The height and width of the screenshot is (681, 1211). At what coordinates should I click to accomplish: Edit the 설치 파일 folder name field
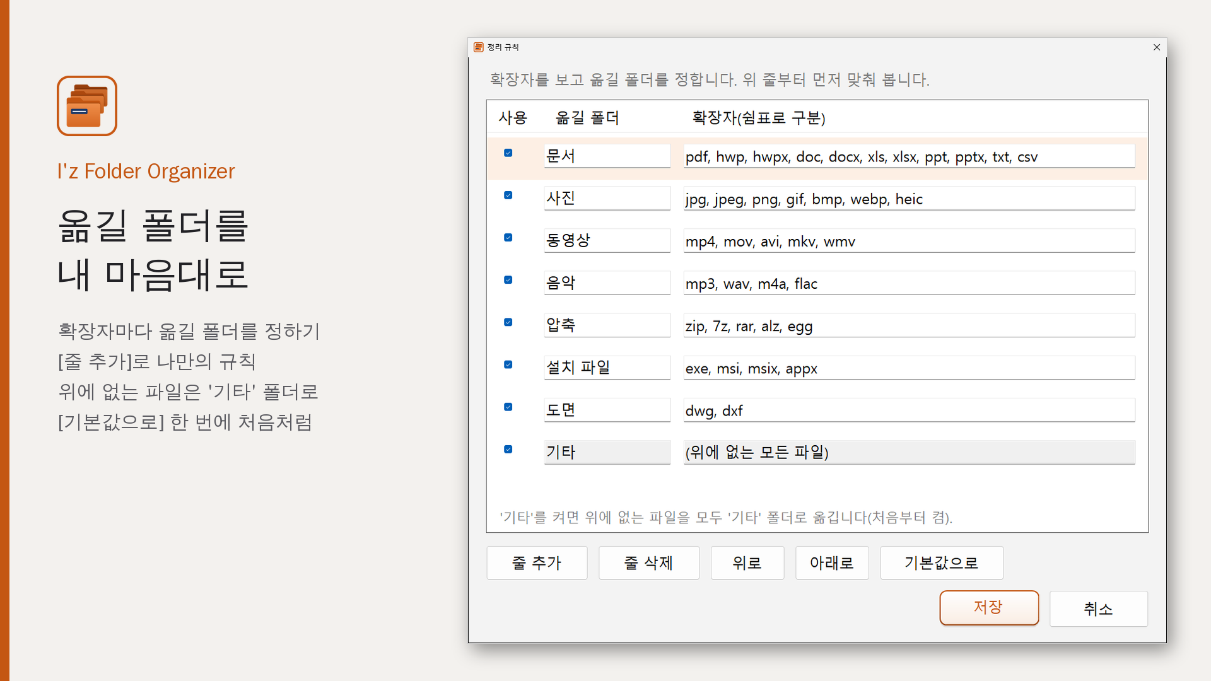tap(607, 368)
